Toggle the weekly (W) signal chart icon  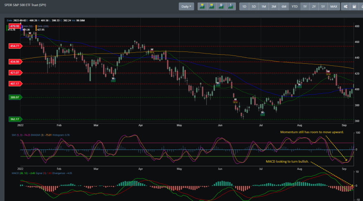coord(212,7)
